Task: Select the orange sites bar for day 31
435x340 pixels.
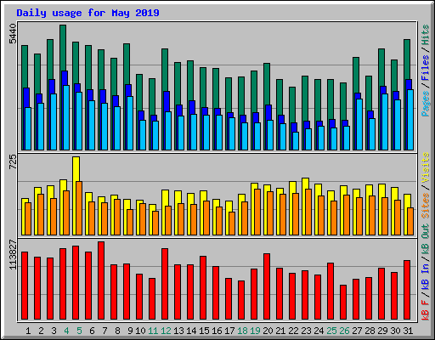Action: pyautogui.click(x=410, y=221)
